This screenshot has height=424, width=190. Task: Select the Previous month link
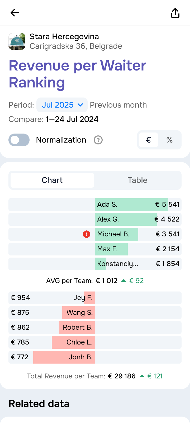[x=118, y=105]
